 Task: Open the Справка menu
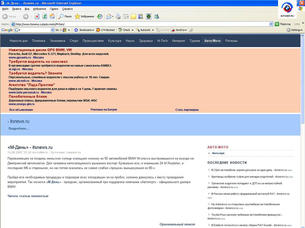(x=67, y=9)
